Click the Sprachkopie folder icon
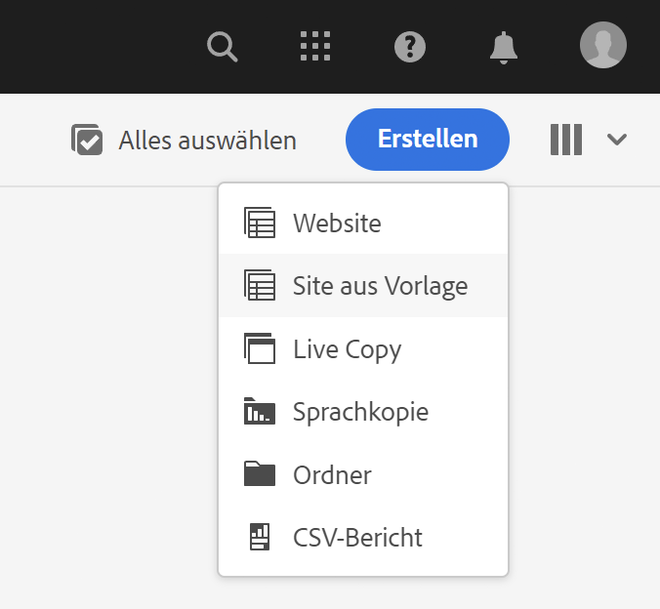The width and height of the screenshot is (660, 609). (x=260, y=412)
